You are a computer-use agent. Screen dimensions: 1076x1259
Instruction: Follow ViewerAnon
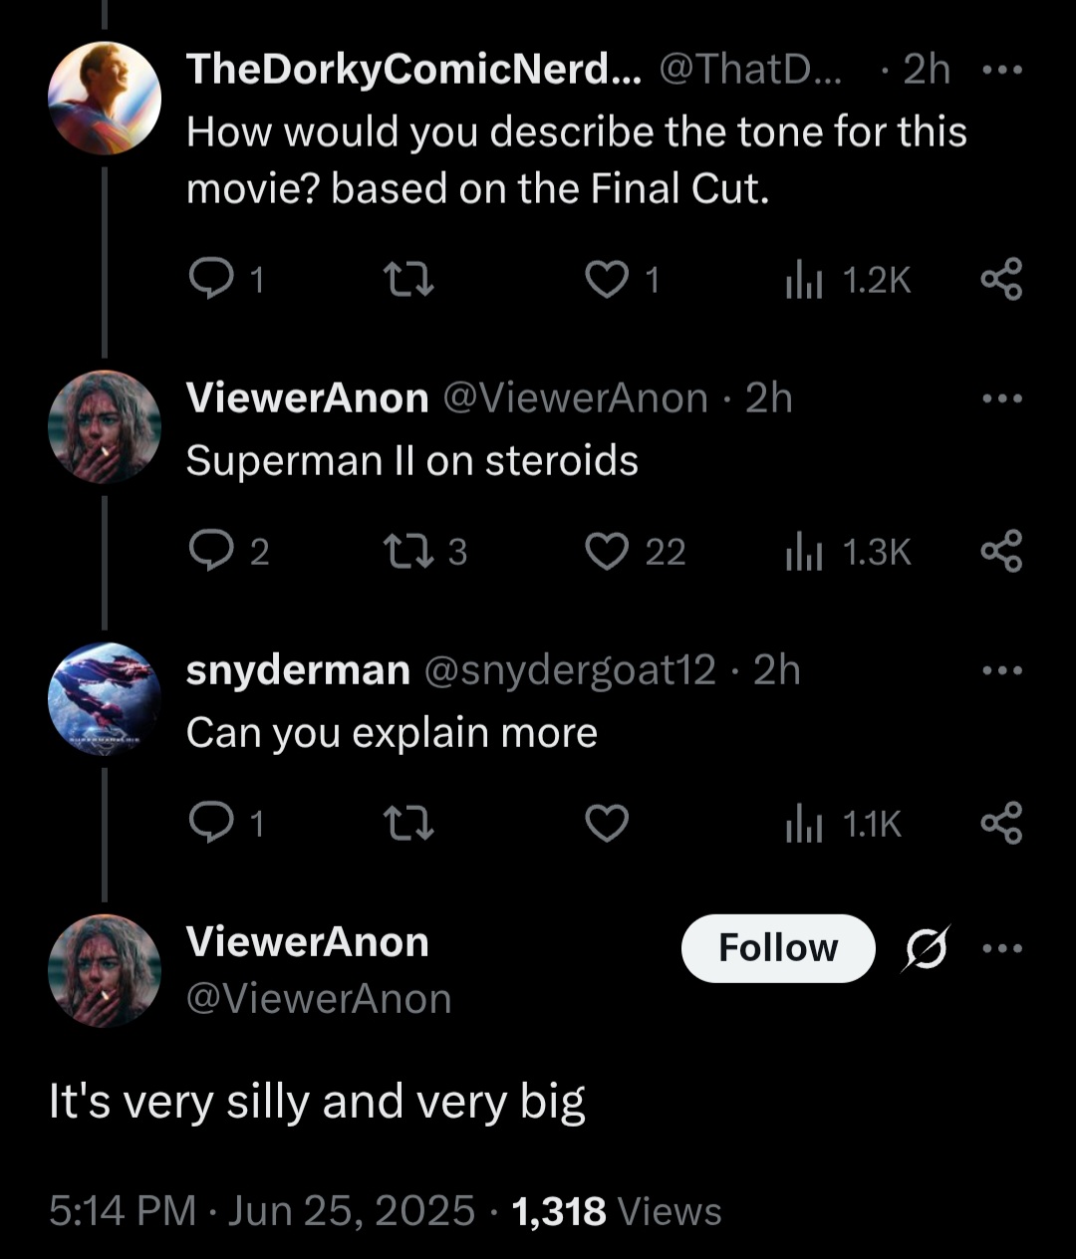pyautogui.click(x=778, y=948)
